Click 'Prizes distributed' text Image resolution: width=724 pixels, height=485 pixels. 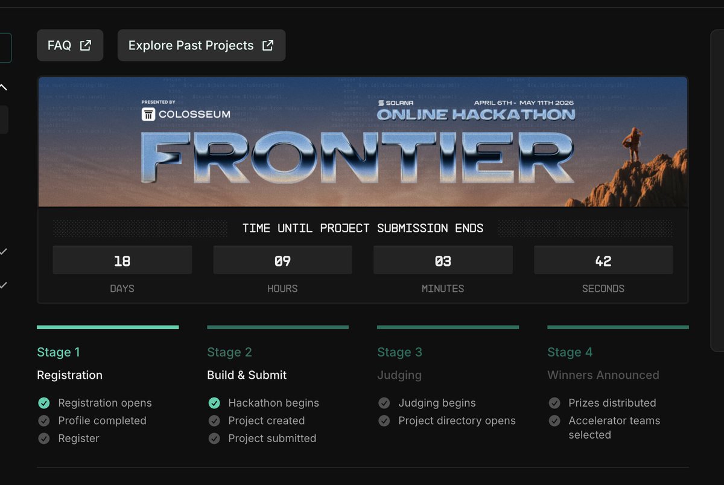612,403
